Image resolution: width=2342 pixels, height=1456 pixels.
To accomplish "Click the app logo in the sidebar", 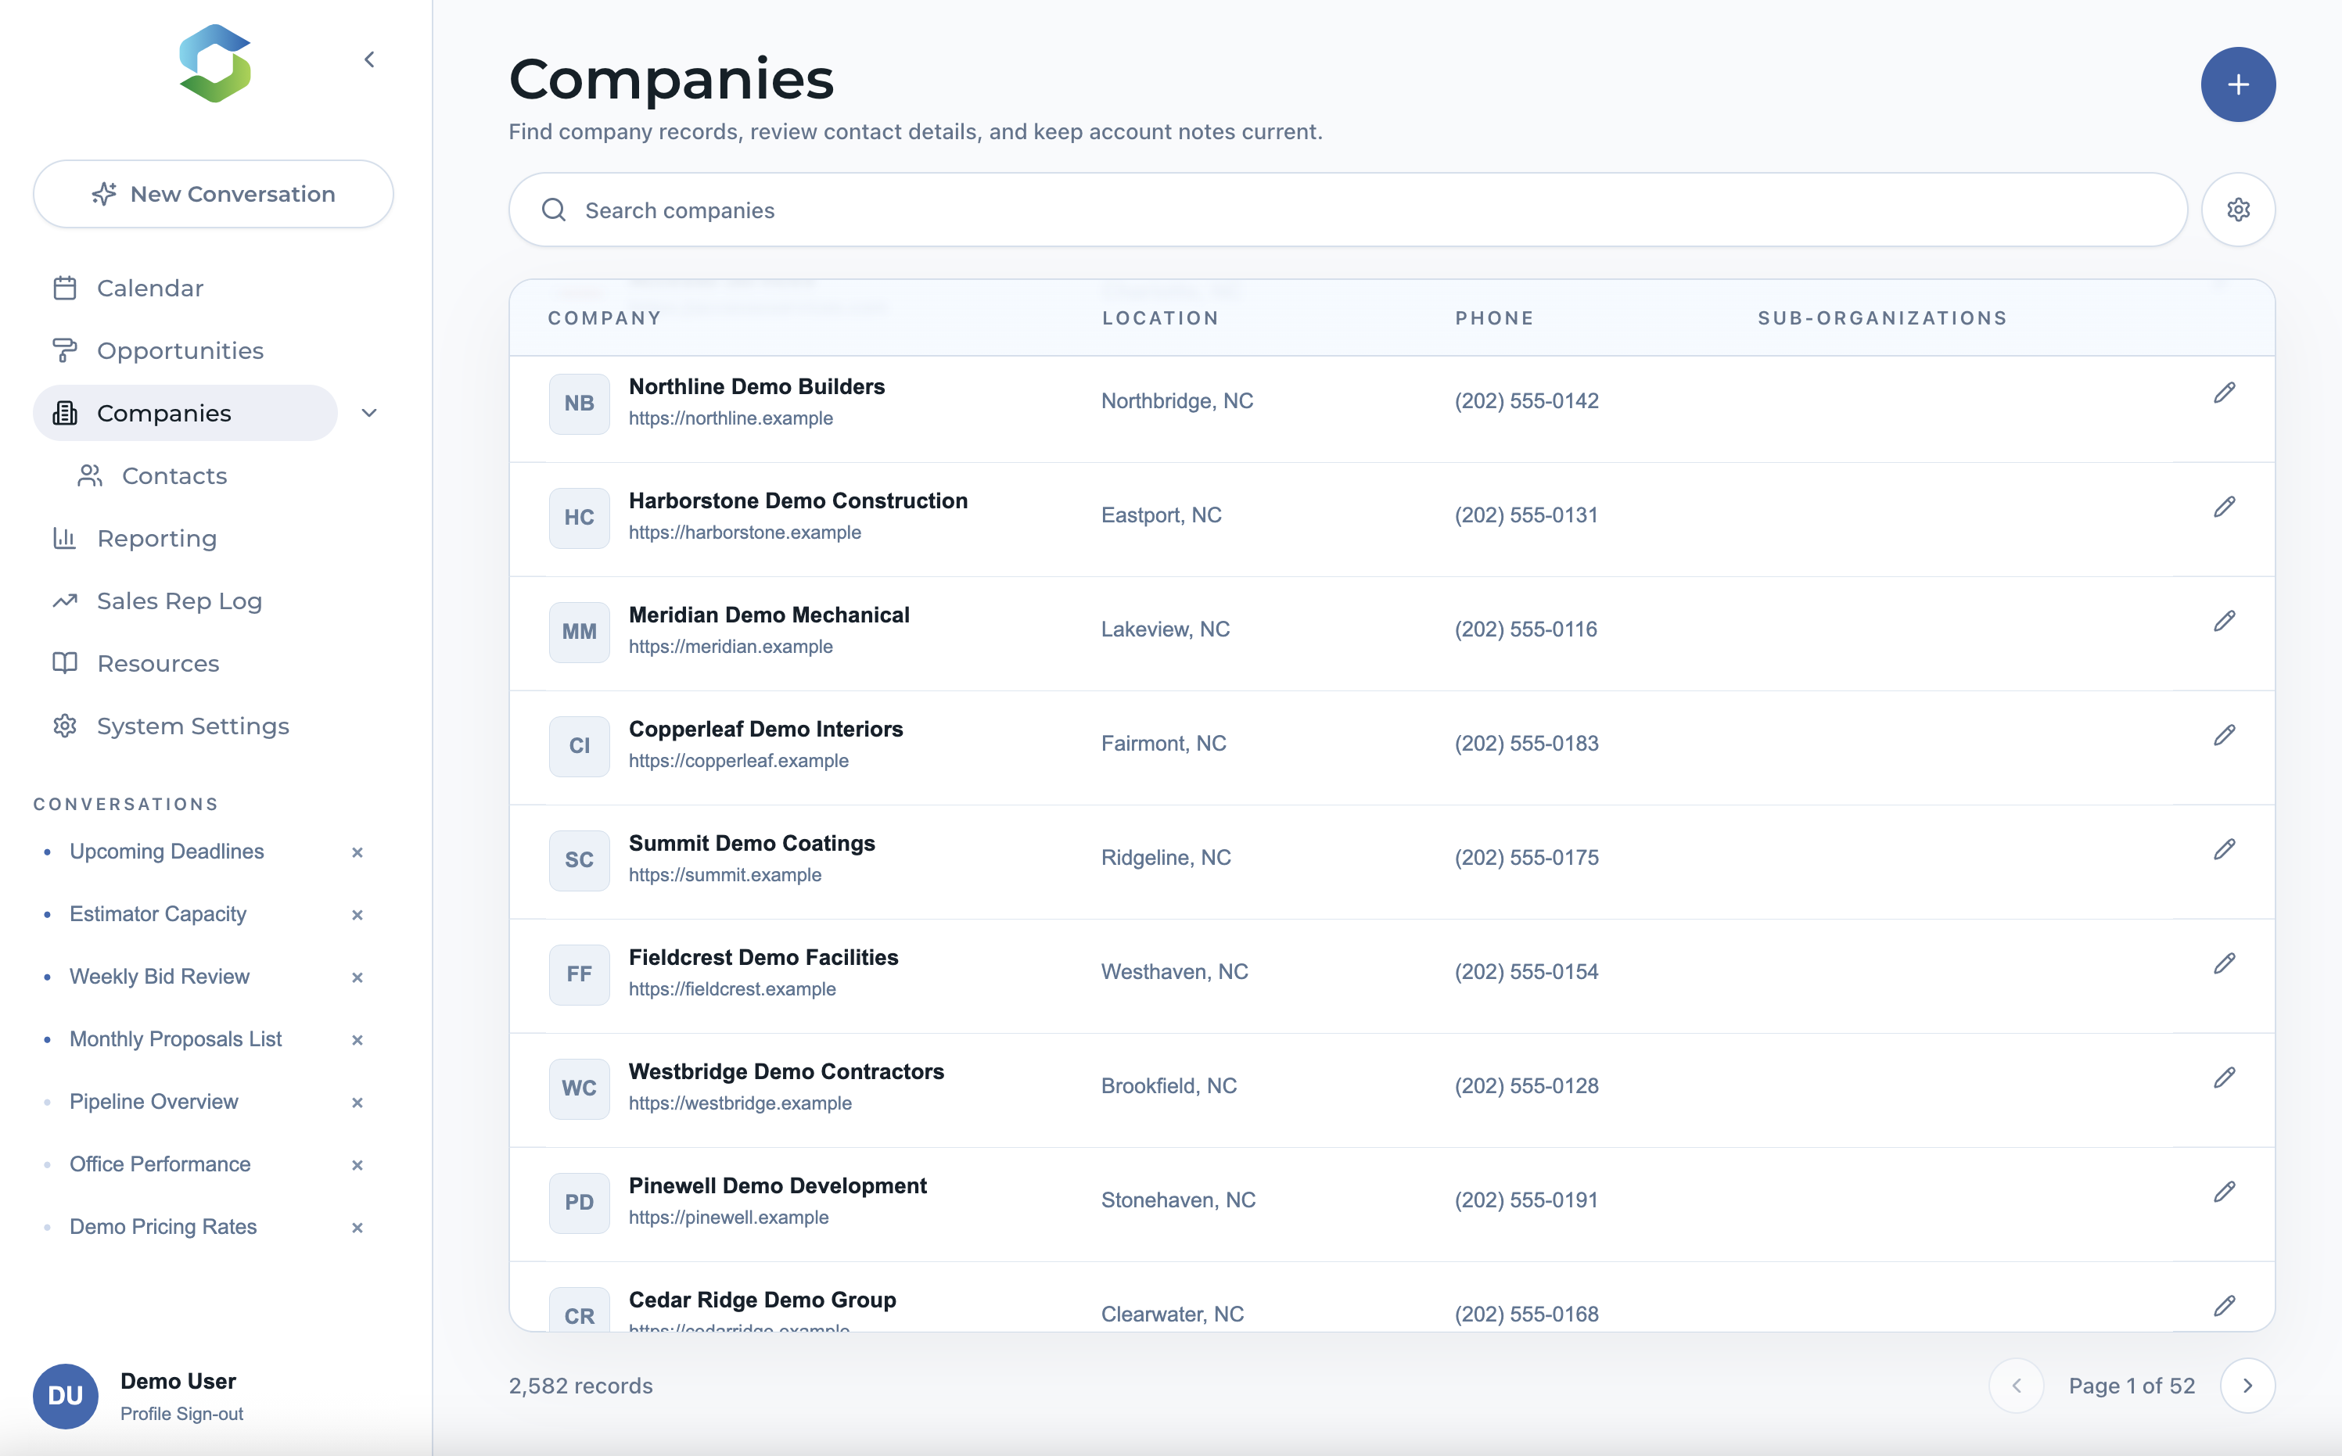I will [x=215, y=63].
